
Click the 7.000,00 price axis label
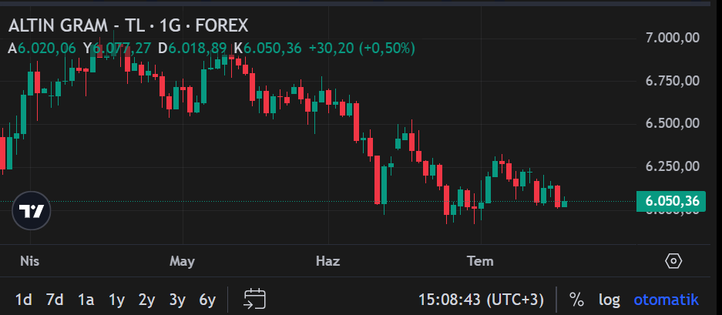672,37
